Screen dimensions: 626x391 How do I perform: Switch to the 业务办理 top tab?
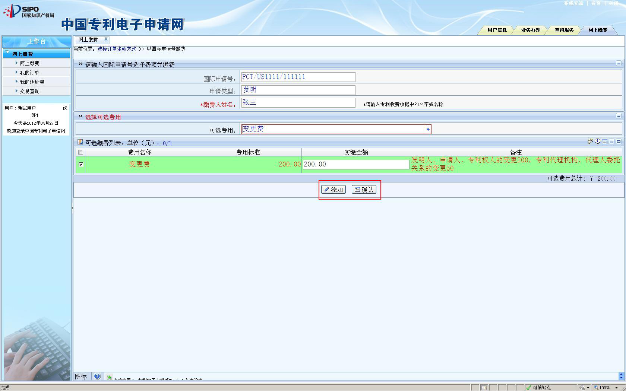530,30
